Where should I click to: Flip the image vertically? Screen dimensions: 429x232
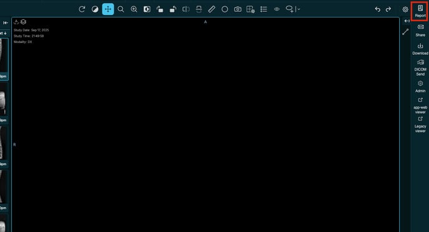click(199, 9)
